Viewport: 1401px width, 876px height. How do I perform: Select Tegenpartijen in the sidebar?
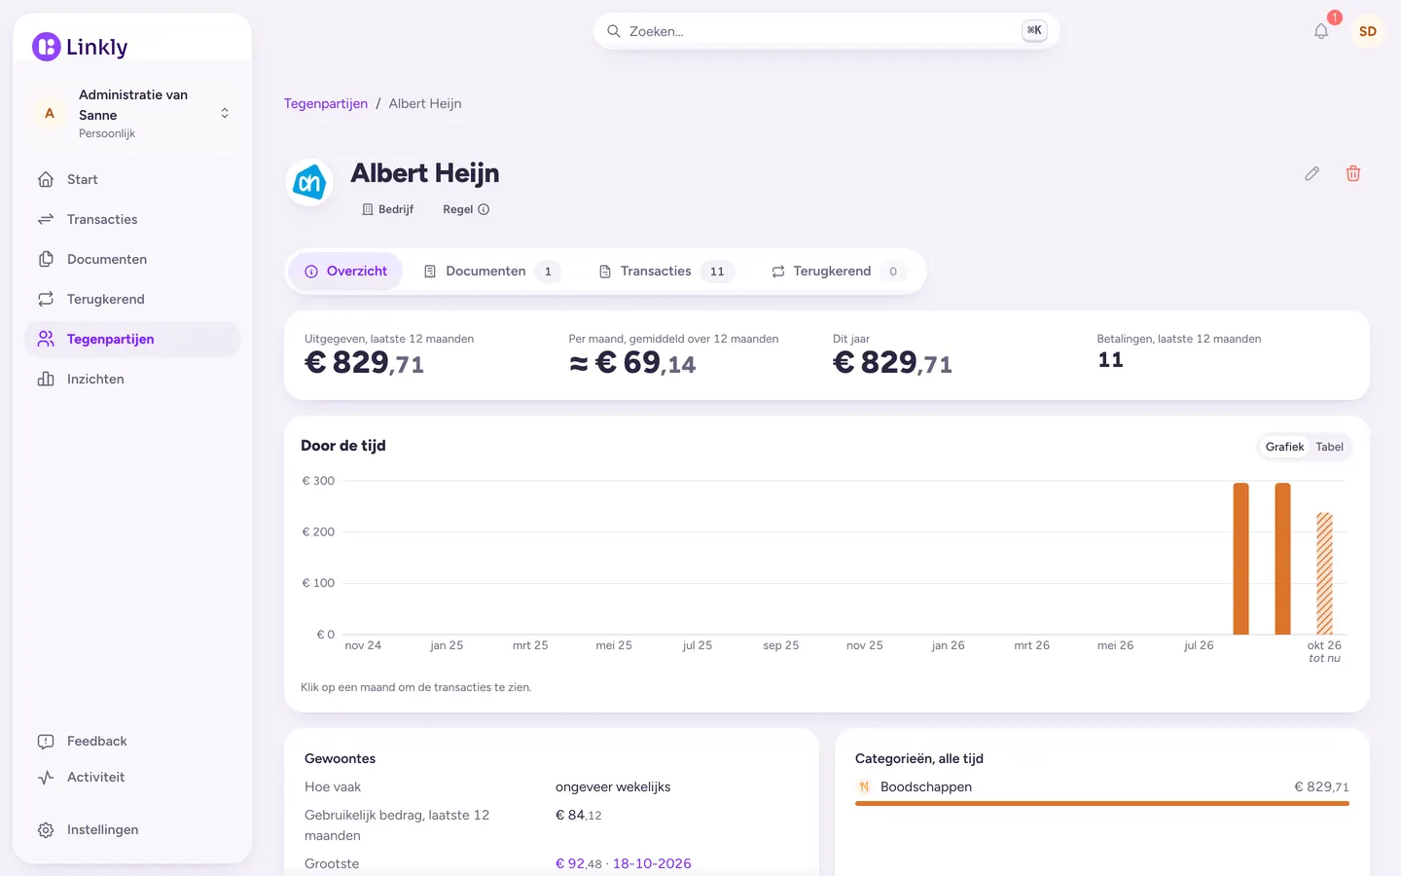click(132, 339)
